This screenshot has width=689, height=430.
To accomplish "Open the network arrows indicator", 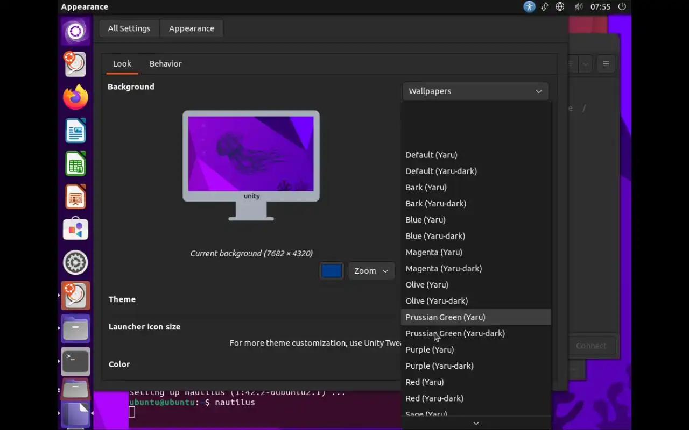I will pos(545,7).
